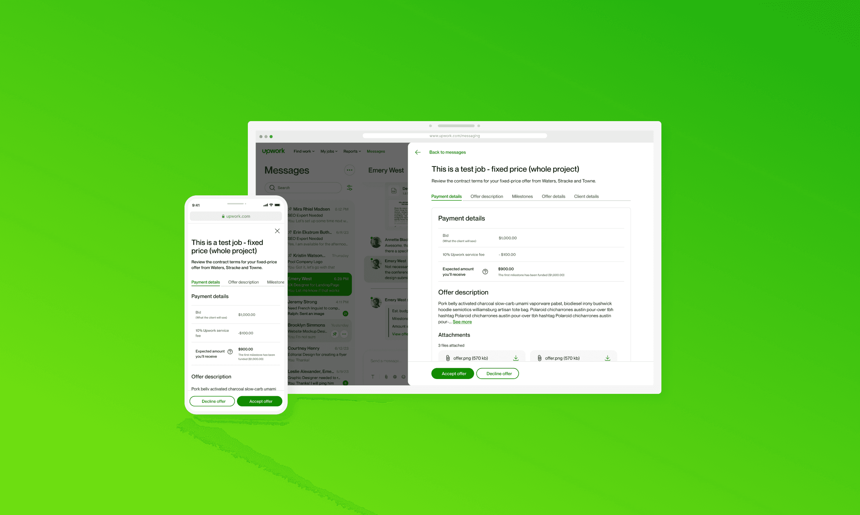Click Accept offer button on mobile view
The height and width of the screenshot is (515, 860).
point(260,401)
